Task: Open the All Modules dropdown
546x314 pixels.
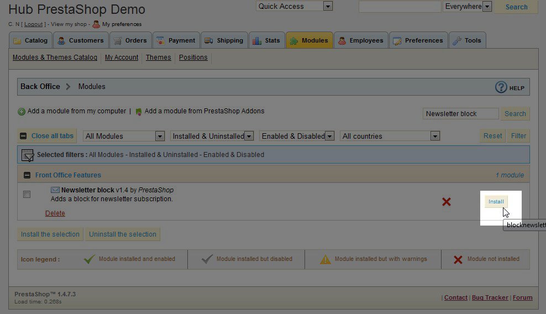Action: pyautogui.click(x=124, y=136)
